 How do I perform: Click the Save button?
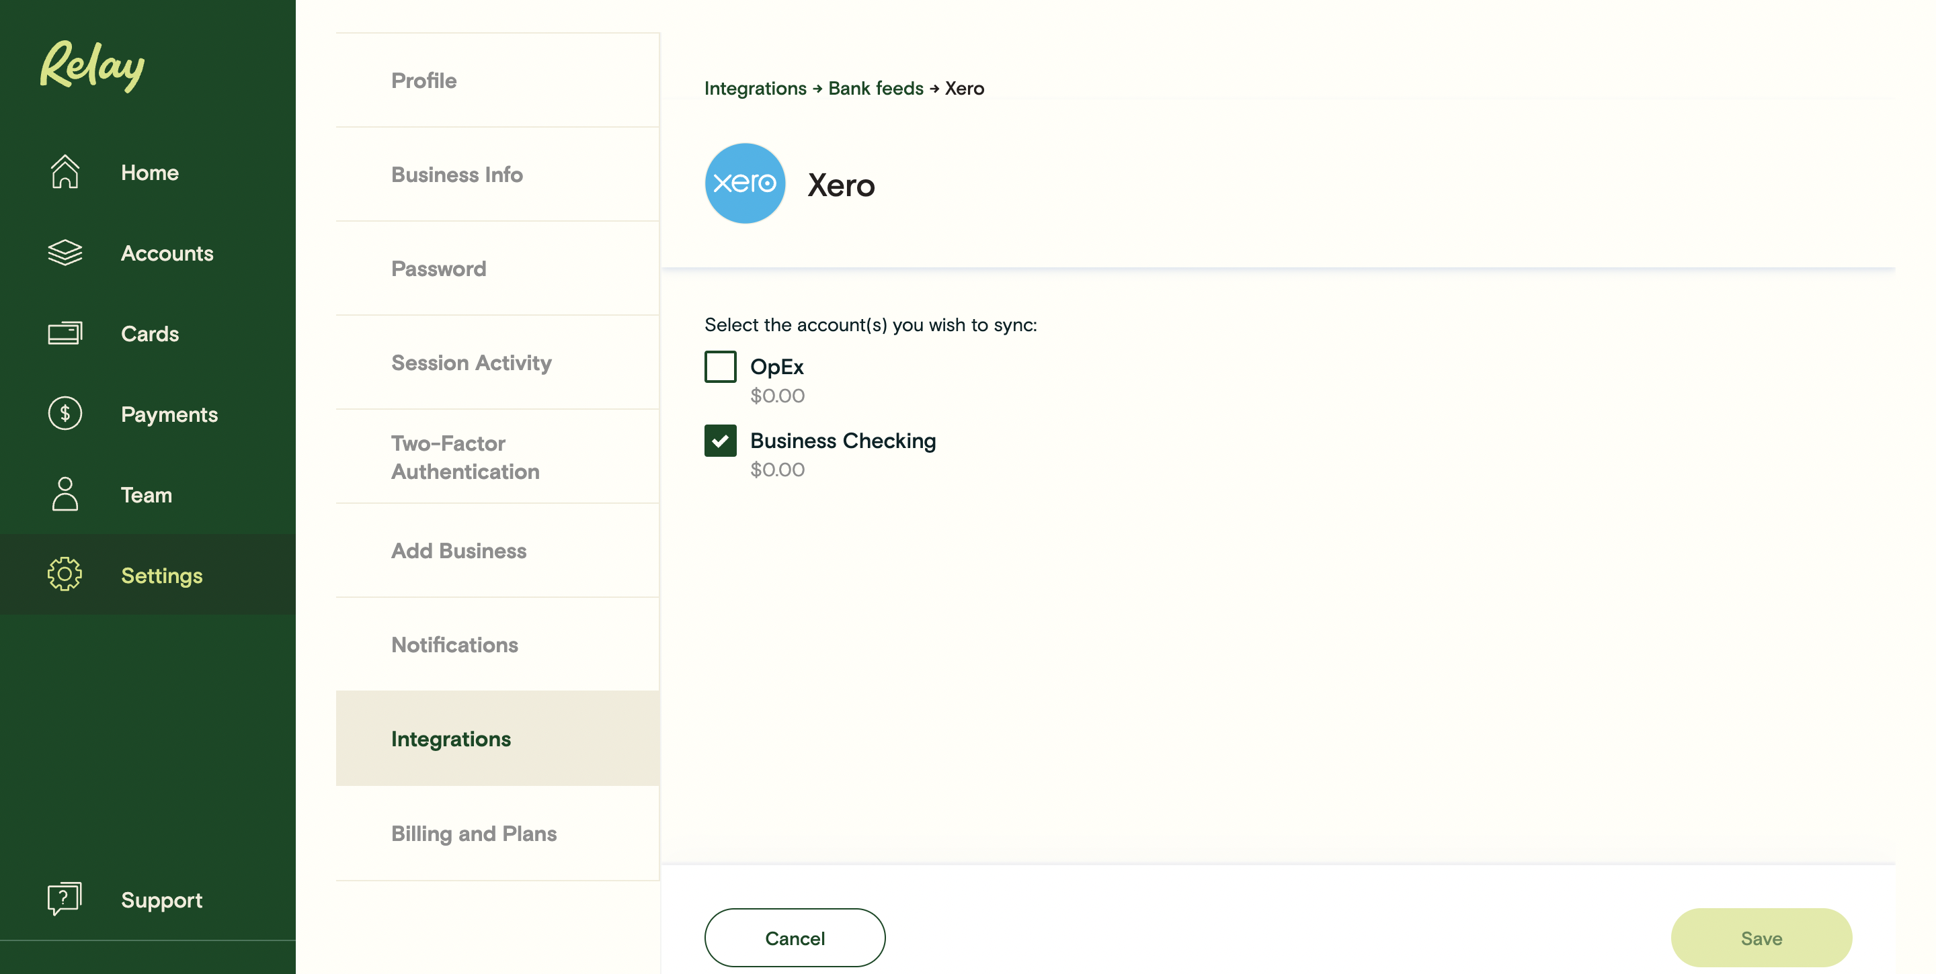(1761, 937)
